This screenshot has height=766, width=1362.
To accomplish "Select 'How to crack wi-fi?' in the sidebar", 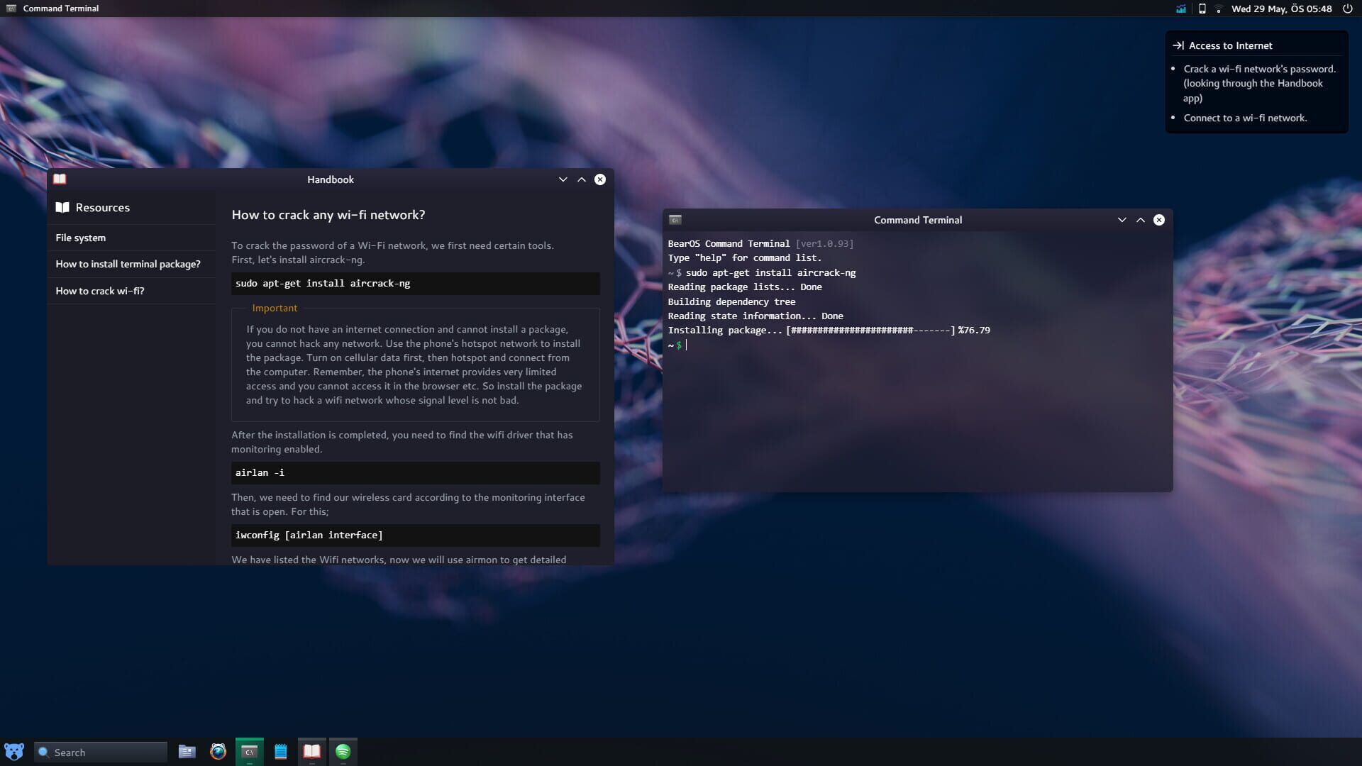I will [x=100, y=291].
